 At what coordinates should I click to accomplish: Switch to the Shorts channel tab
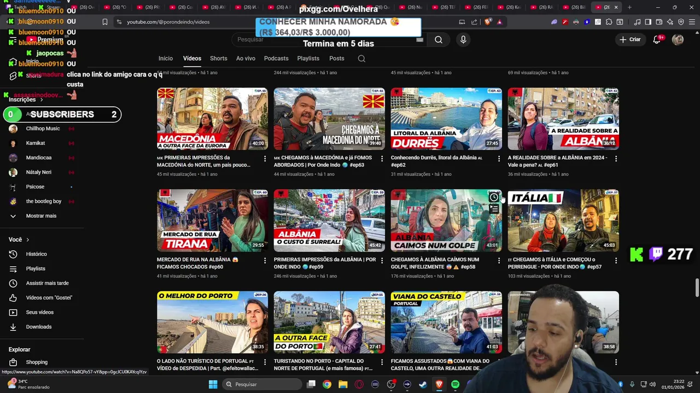coord(219,58)
